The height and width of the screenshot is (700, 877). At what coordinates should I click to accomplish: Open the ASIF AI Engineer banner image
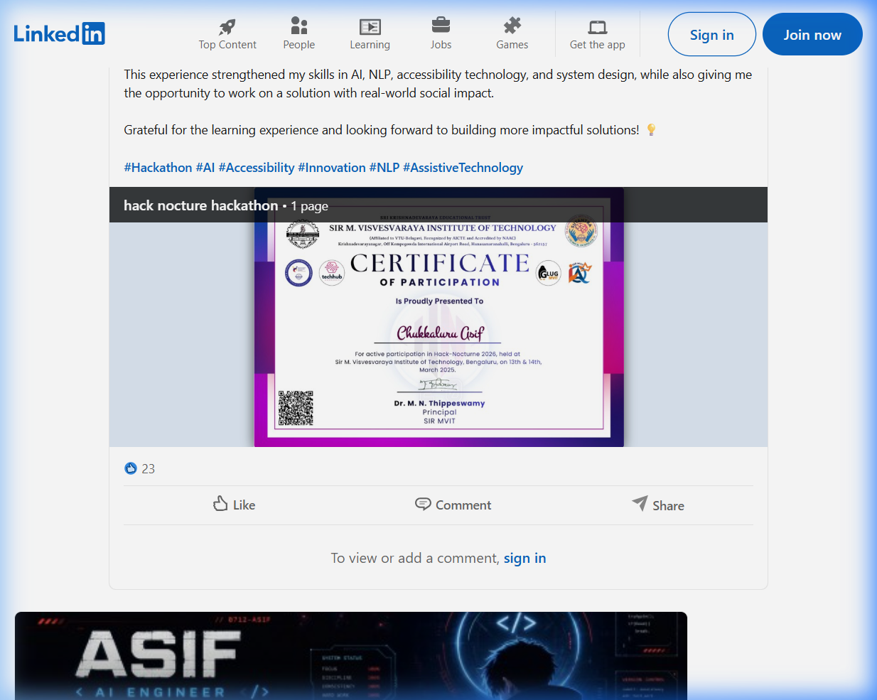point(351,656)
